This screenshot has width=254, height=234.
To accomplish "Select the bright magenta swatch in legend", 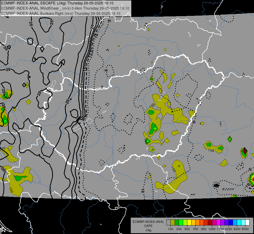I will coord(218,223).
